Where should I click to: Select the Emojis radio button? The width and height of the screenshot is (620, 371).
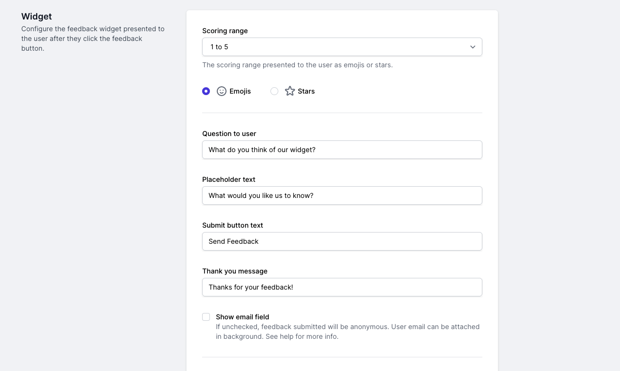click(206, 91)
